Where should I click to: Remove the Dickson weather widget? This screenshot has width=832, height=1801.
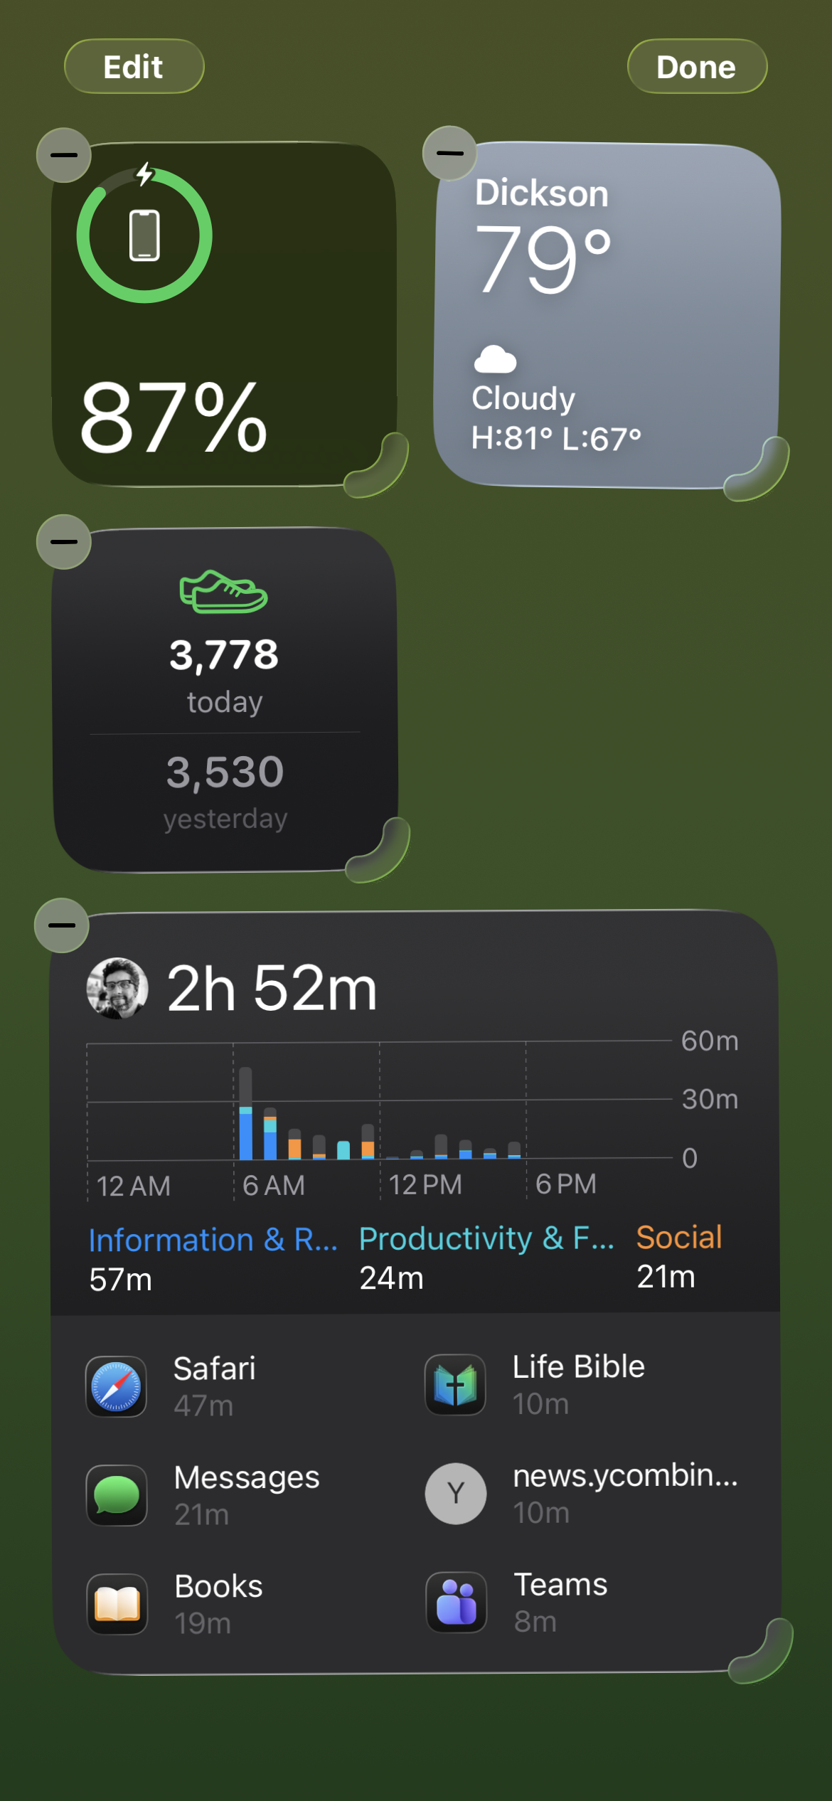(x=449, y=153)
